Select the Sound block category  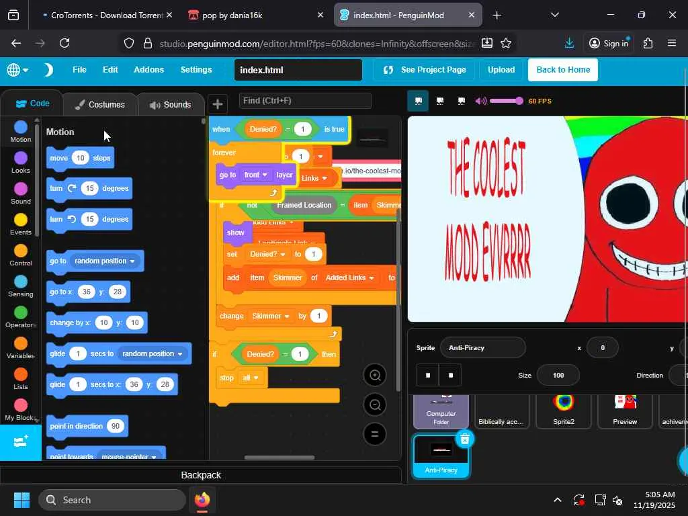[x=21, y=193]
